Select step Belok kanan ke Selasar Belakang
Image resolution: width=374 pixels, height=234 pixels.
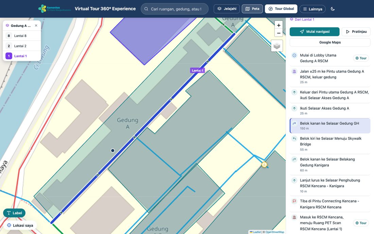coord(330,165)
